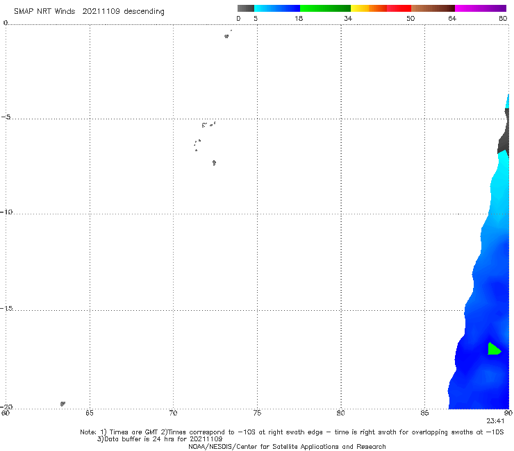Click the dark gray low-wind patch in swath
Screen dimensions: 514x451
504,133
